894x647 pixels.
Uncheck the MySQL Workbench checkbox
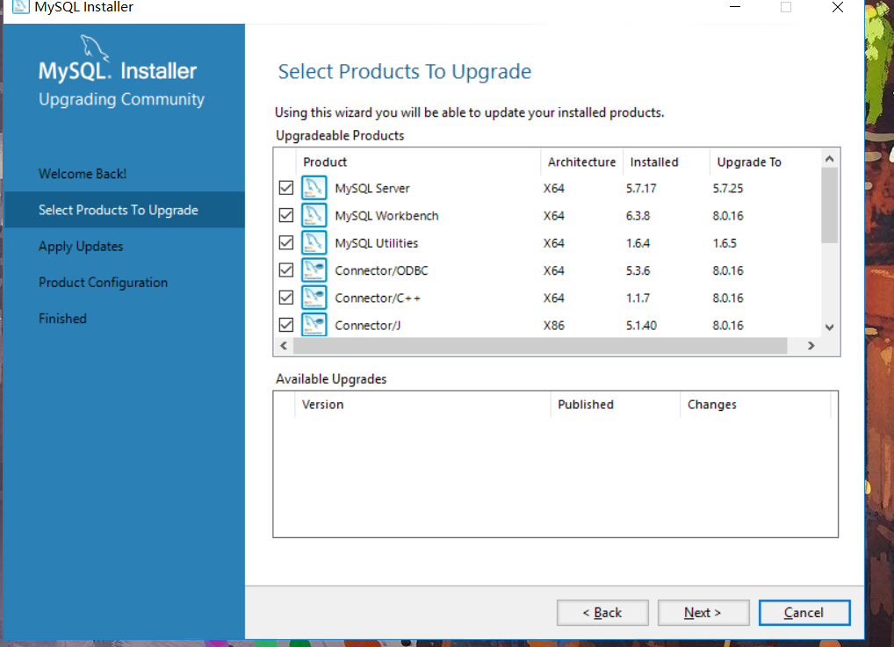pyautogui.click(x=286, y=215)
